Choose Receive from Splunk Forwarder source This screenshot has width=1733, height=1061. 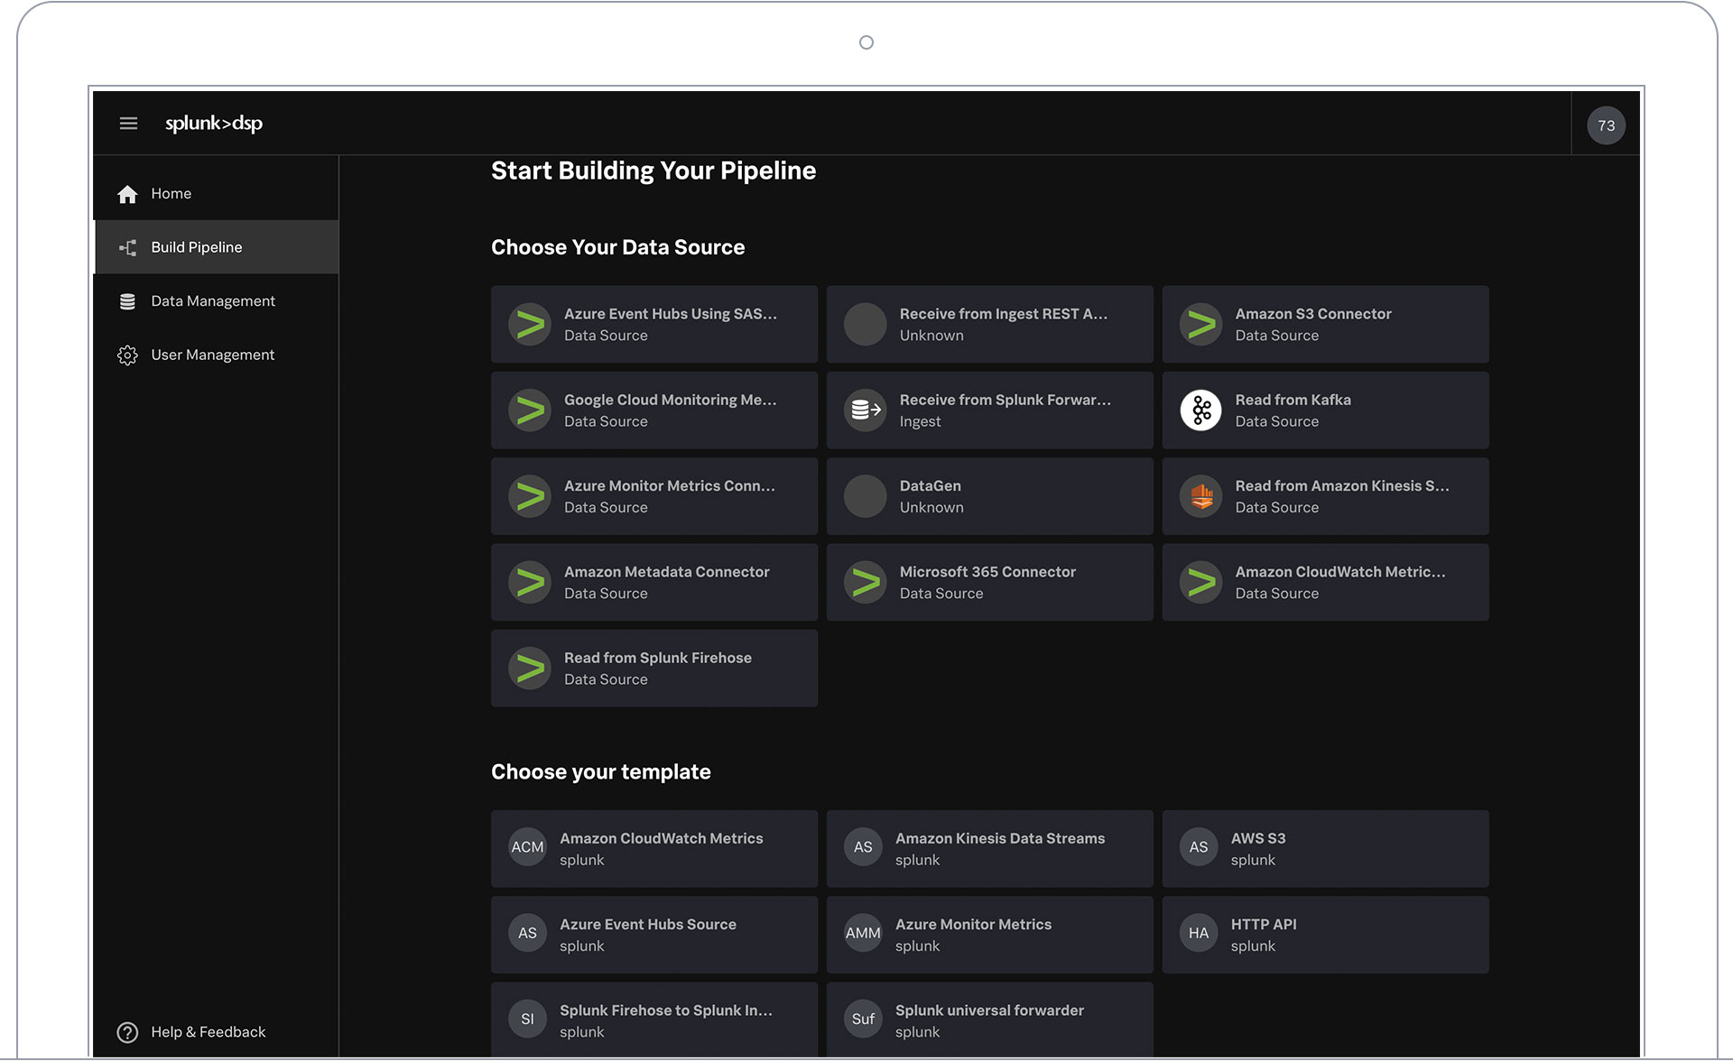(x=990, y=411)
